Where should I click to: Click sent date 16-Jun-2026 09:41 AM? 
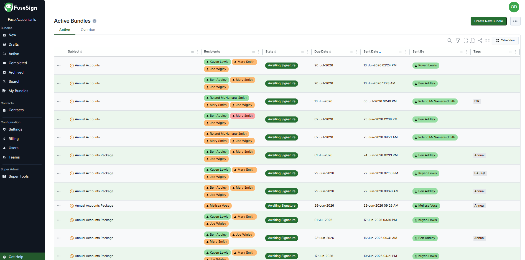pyautogui.click(x=380, y=238)
